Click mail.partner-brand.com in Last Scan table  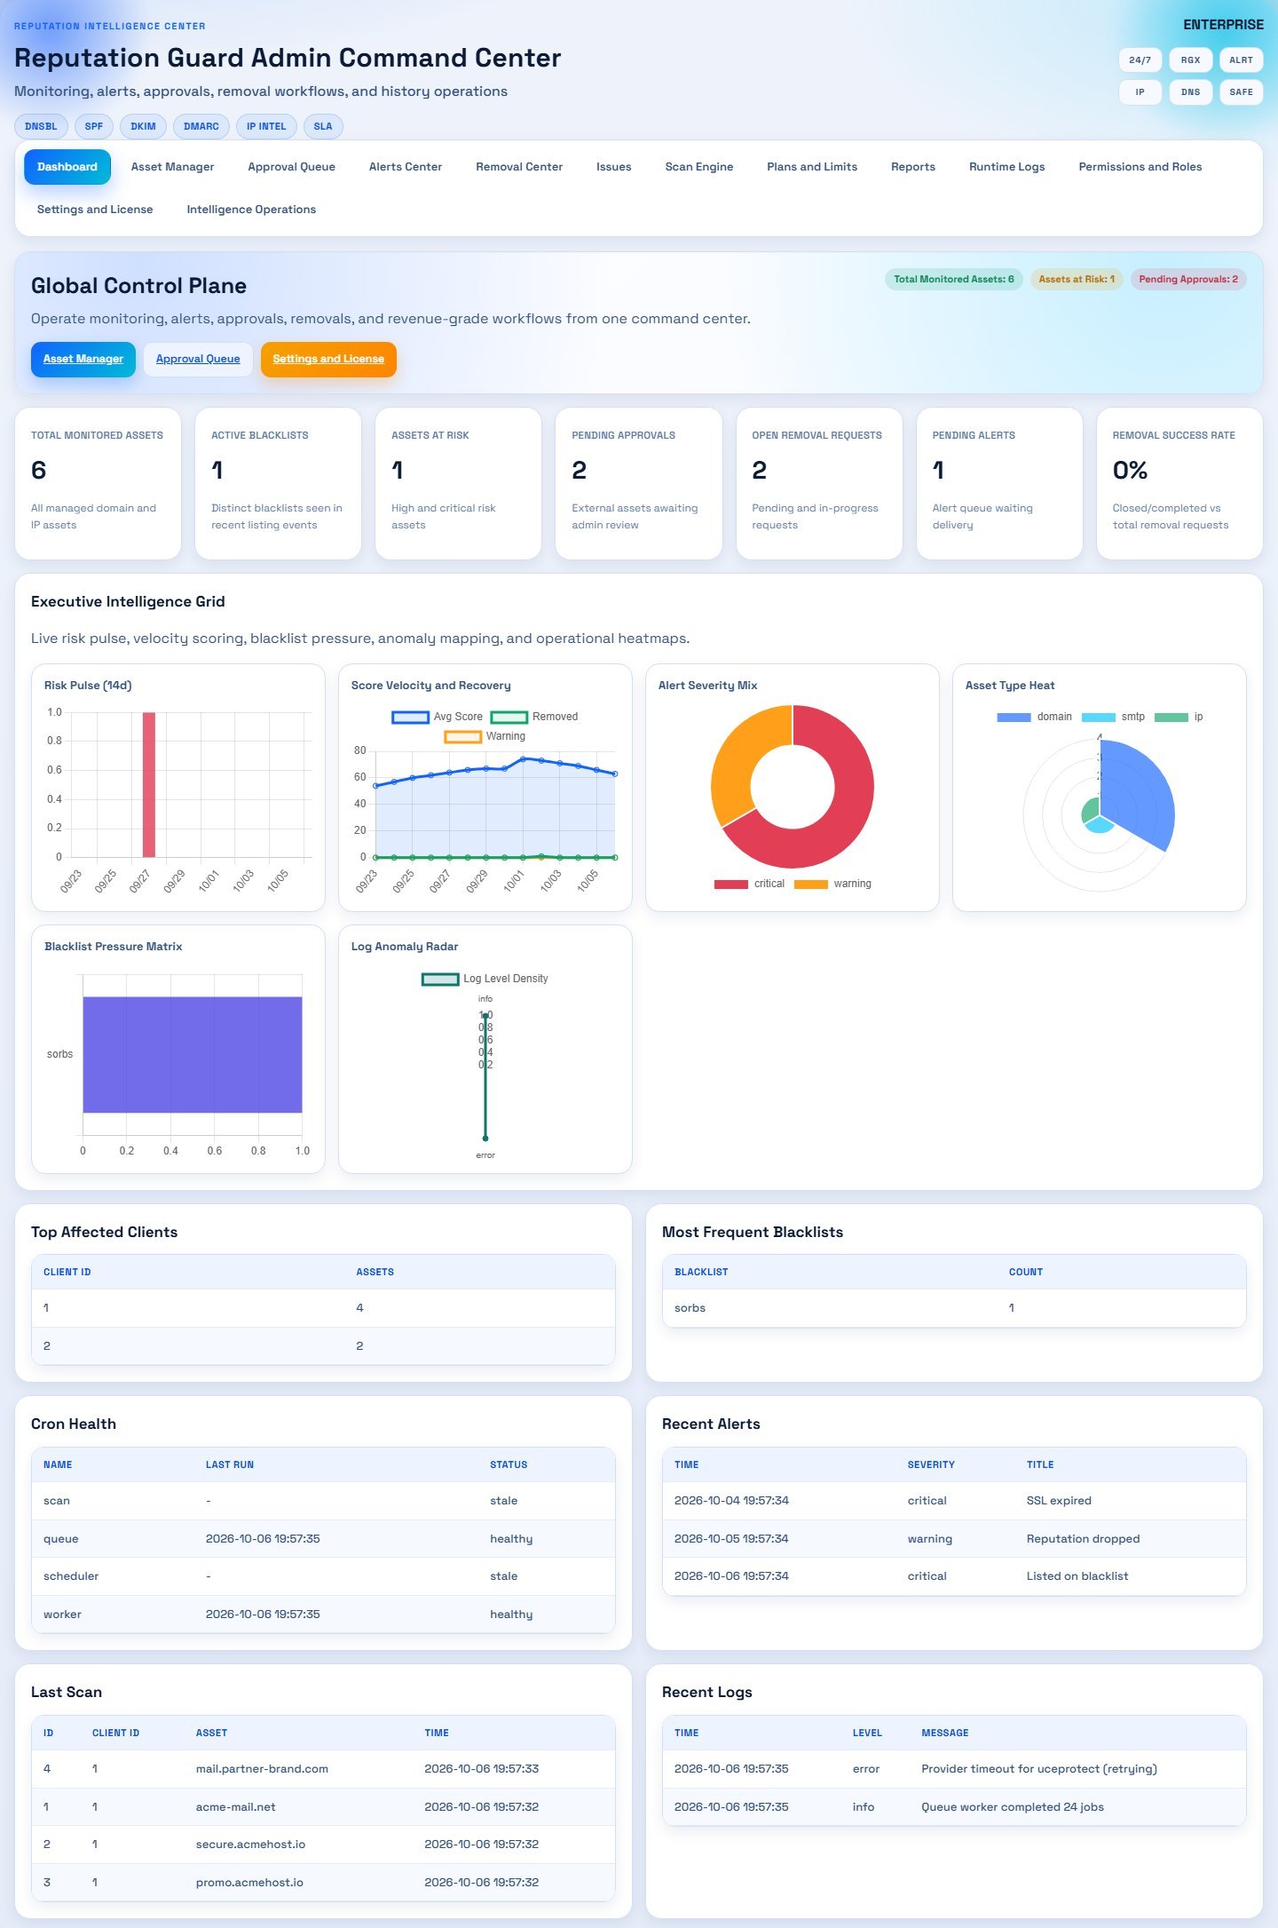pos(262,1769)
